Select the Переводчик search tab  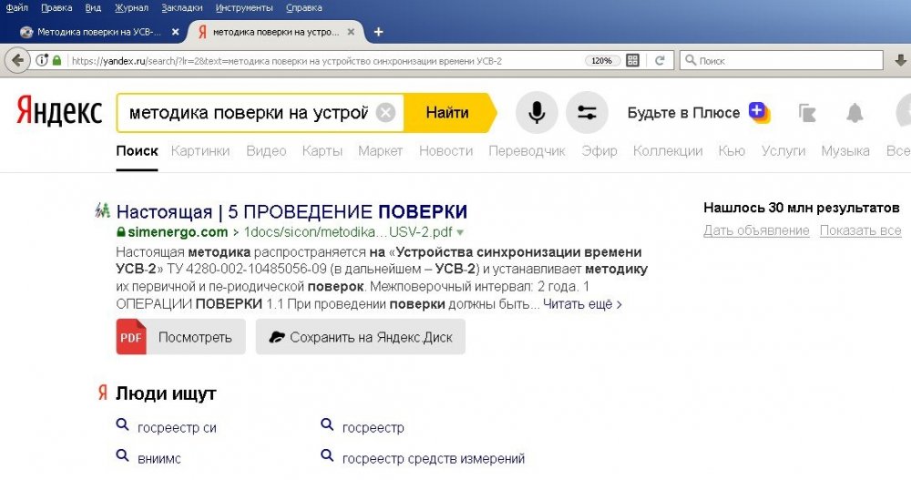527,151
